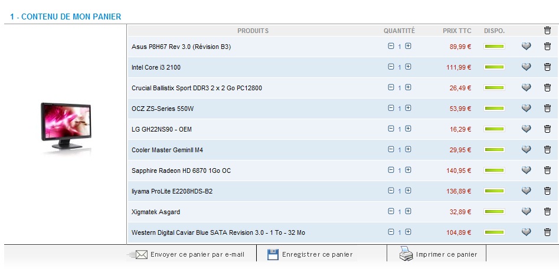The width and height of the screenshot is (559, 272).
Task: Trash the LG GH22NS90 drive row
Action: 547,129
